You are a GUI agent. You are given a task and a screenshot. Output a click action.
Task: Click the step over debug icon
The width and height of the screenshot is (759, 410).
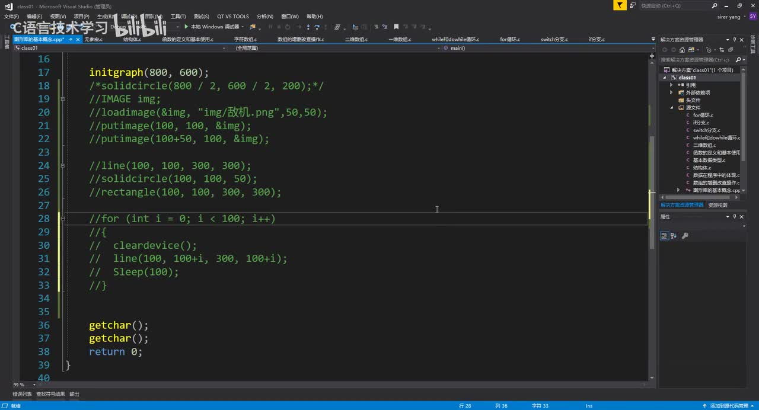click(317, 27)
